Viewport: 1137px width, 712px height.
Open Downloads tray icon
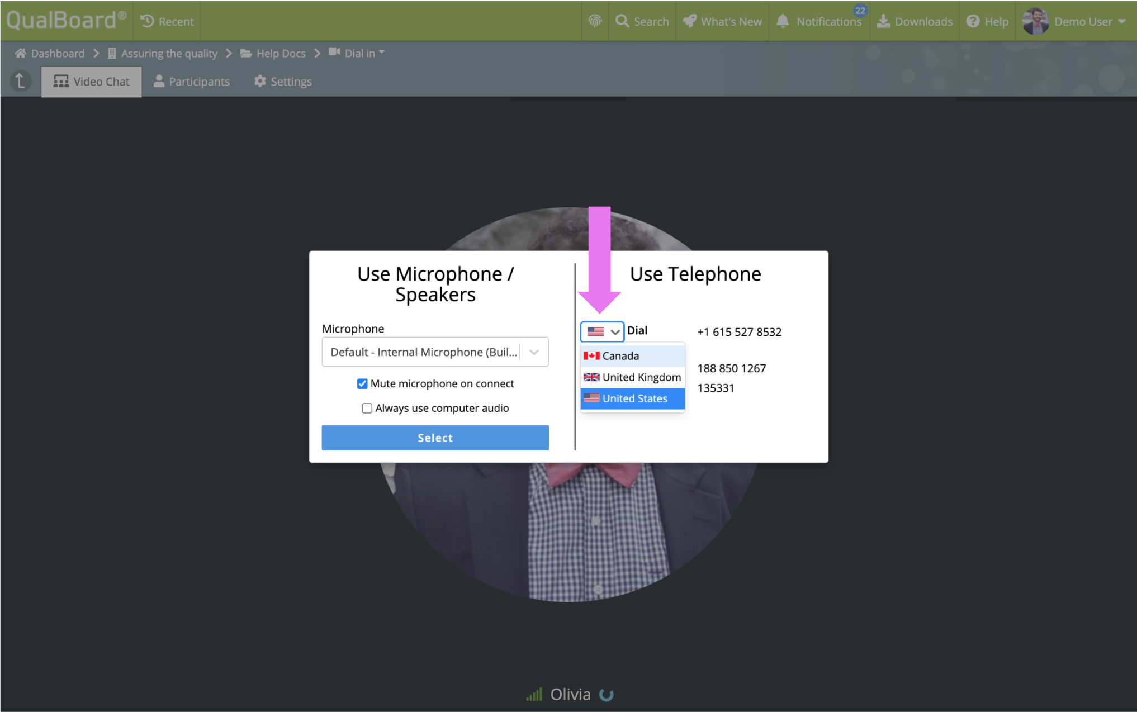click(883, 21)
